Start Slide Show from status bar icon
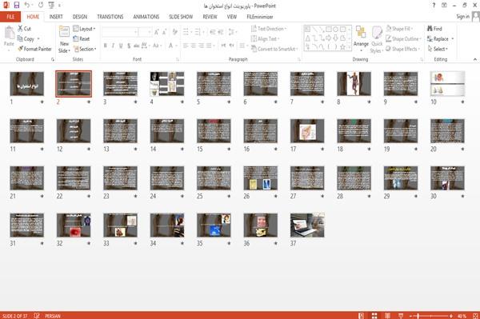480x319 pixels. 401,316
